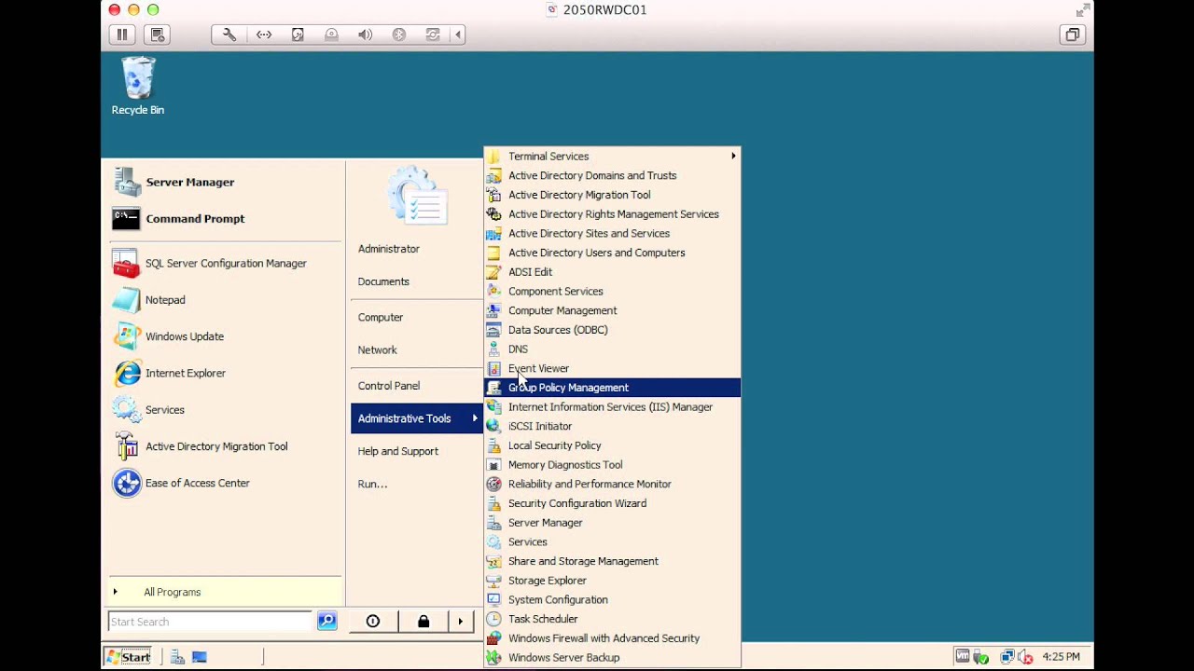Expand the Administrative Tools submenu arrow

click(475, 418)
